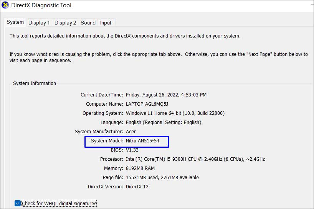This screenshot has height=209, width=314.
Task: Switch to the Sound tab
Action: coord(88,23)
